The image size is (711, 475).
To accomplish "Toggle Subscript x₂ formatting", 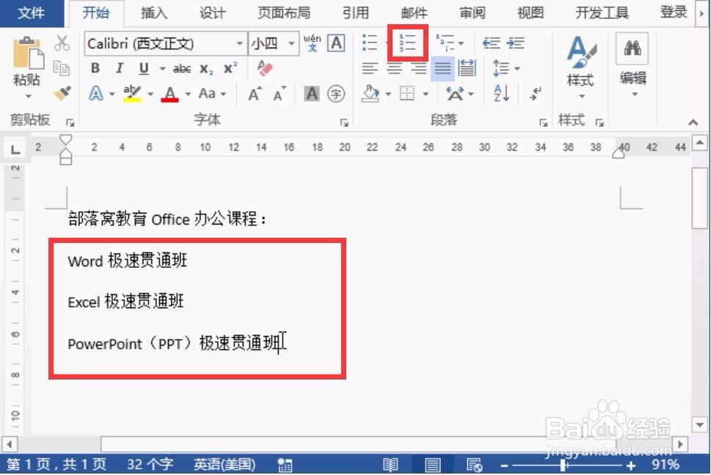I will 206,68.
